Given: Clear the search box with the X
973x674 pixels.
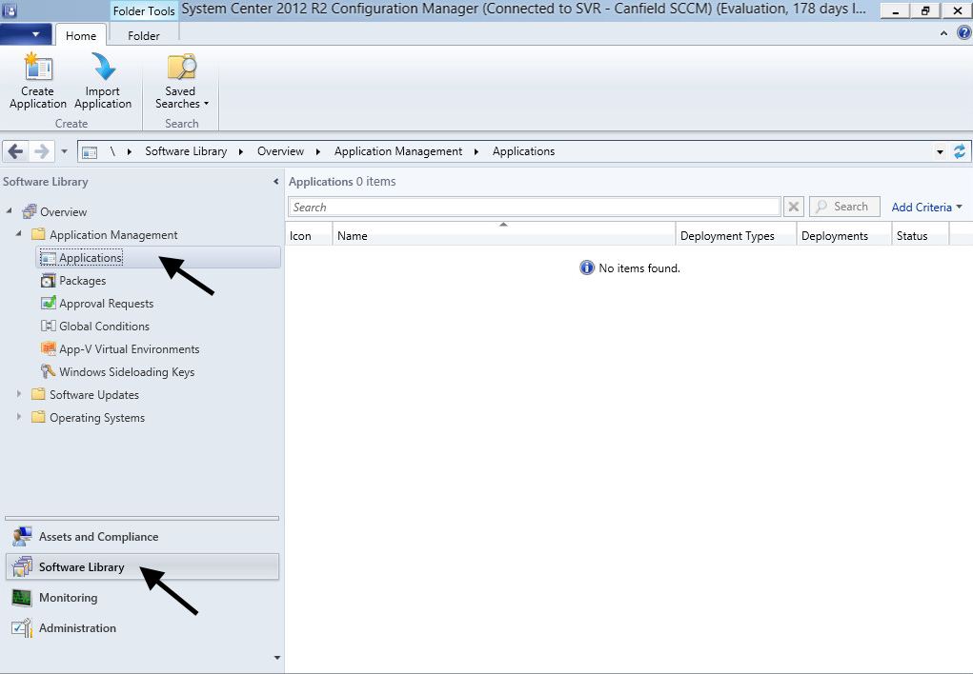Looking at the screenshot, I should point(793,207).
